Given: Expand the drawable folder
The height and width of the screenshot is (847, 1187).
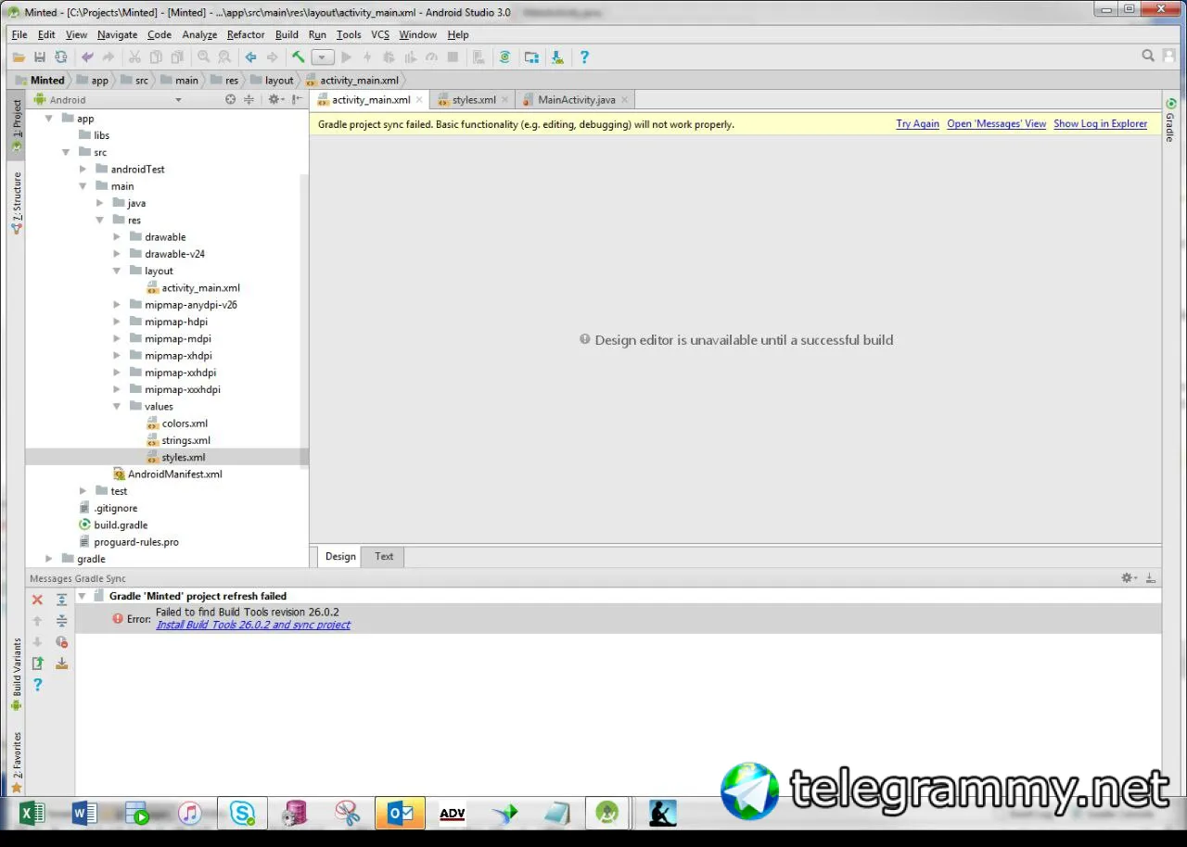Looking at the screenshot, I should [x=117, y=237].
